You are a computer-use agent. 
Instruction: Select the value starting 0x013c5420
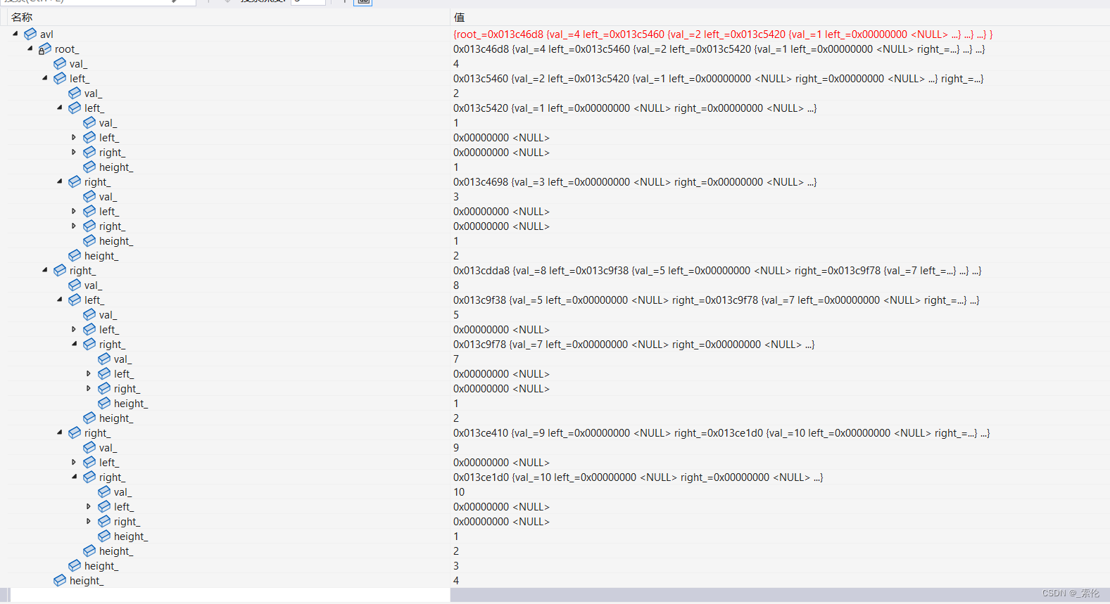pyautogui.click(x=635, y=108)
